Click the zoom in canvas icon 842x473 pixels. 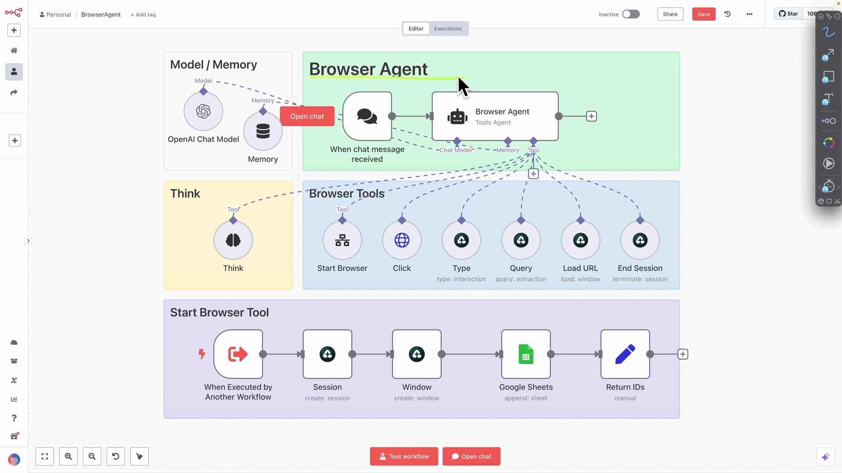pos(68,456)
